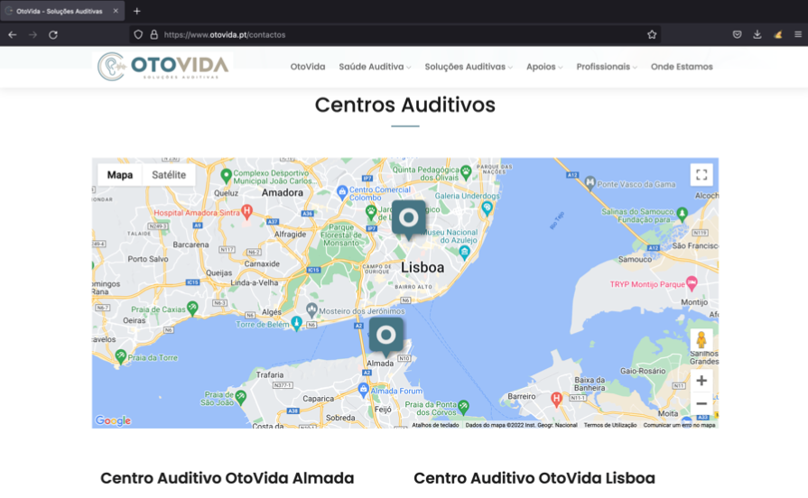The height and width of the screenshot is (498, 808).
Task: Open the OtoVida nav item
Action: [x=308, y=67]
